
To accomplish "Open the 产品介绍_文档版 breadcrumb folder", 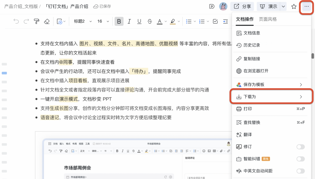I will tap(21, 7).
